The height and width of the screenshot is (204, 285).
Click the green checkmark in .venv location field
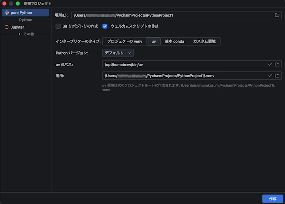[270, 76]
